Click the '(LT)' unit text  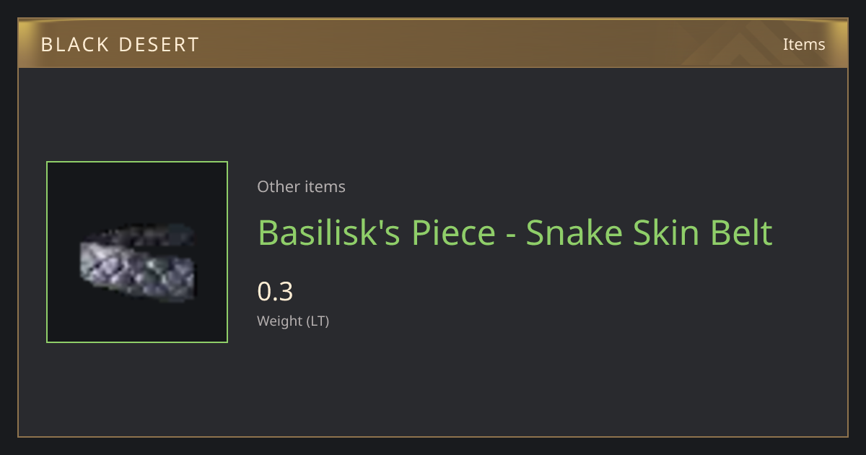pyautogui.click(x=318, y=321)
